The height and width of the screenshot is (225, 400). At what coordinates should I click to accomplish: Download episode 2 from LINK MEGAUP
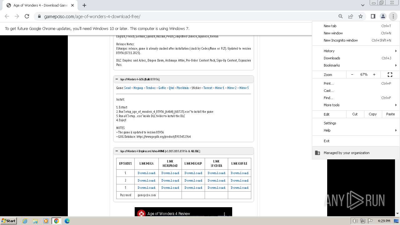pos(193,181)
